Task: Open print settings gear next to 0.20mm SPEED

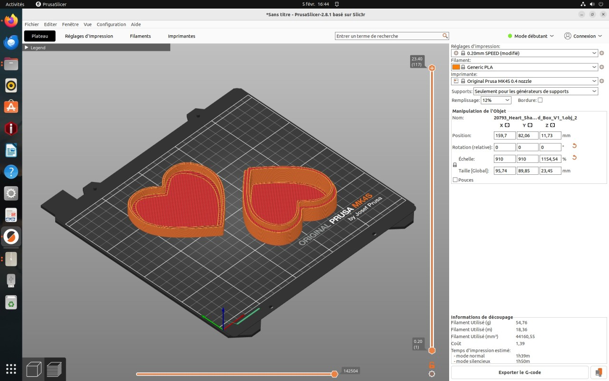Action: pos(601,53)
